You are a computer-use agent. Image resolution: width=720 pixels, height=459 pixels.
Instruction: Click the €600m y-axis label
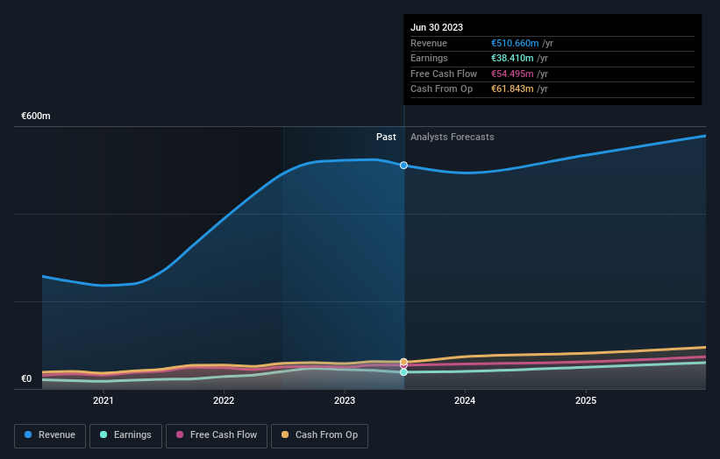coord(36,116)
